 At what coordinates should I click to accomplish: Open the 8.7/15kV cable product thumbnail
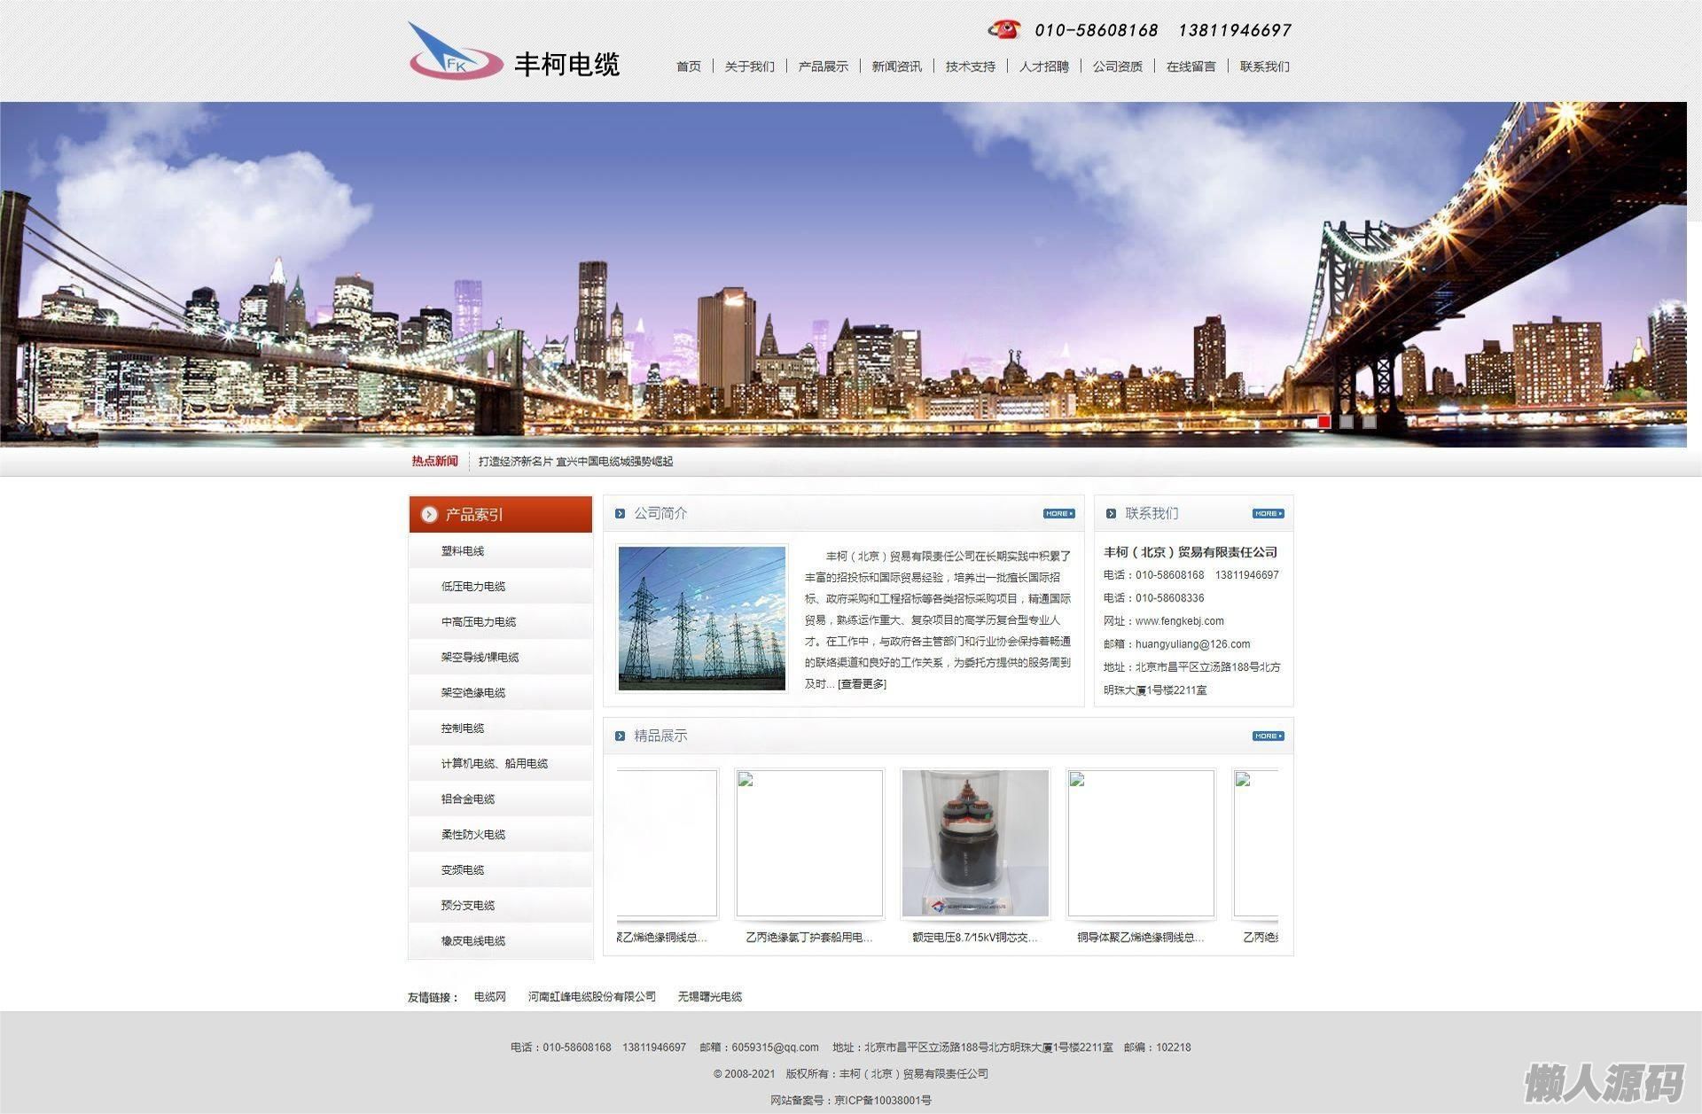click(975, 843)
